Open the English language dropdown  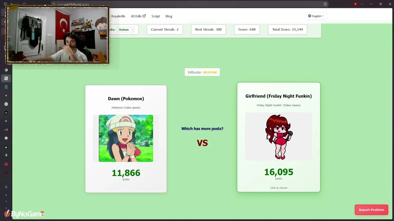[x=316, y=16]
